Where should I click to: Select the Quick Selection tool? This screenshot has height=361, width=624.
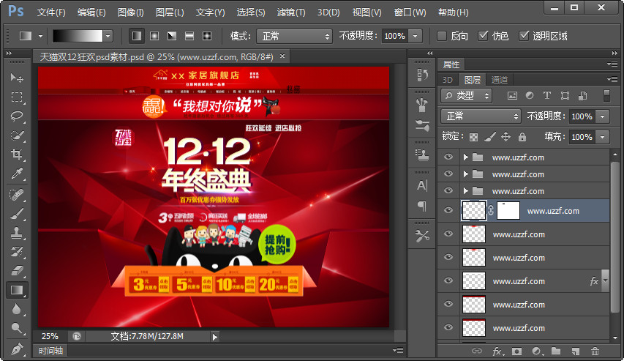(17, 135)
